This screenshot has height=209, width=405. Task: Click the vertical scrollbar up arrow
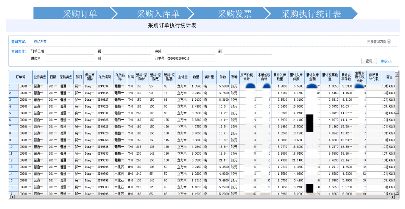point(397,74)
